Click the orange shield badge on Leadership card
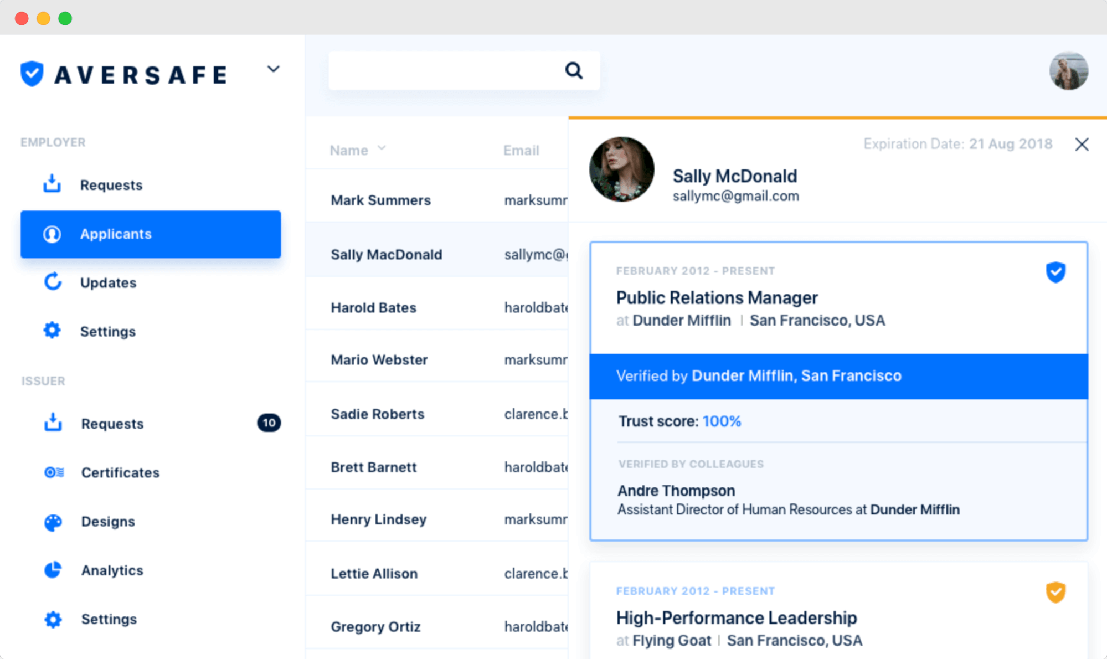 [x=1055, y=592]
